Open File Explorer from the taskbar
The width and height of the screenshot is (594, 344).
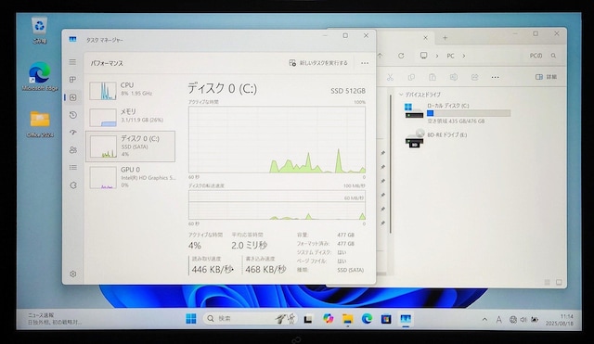(347, 319)
